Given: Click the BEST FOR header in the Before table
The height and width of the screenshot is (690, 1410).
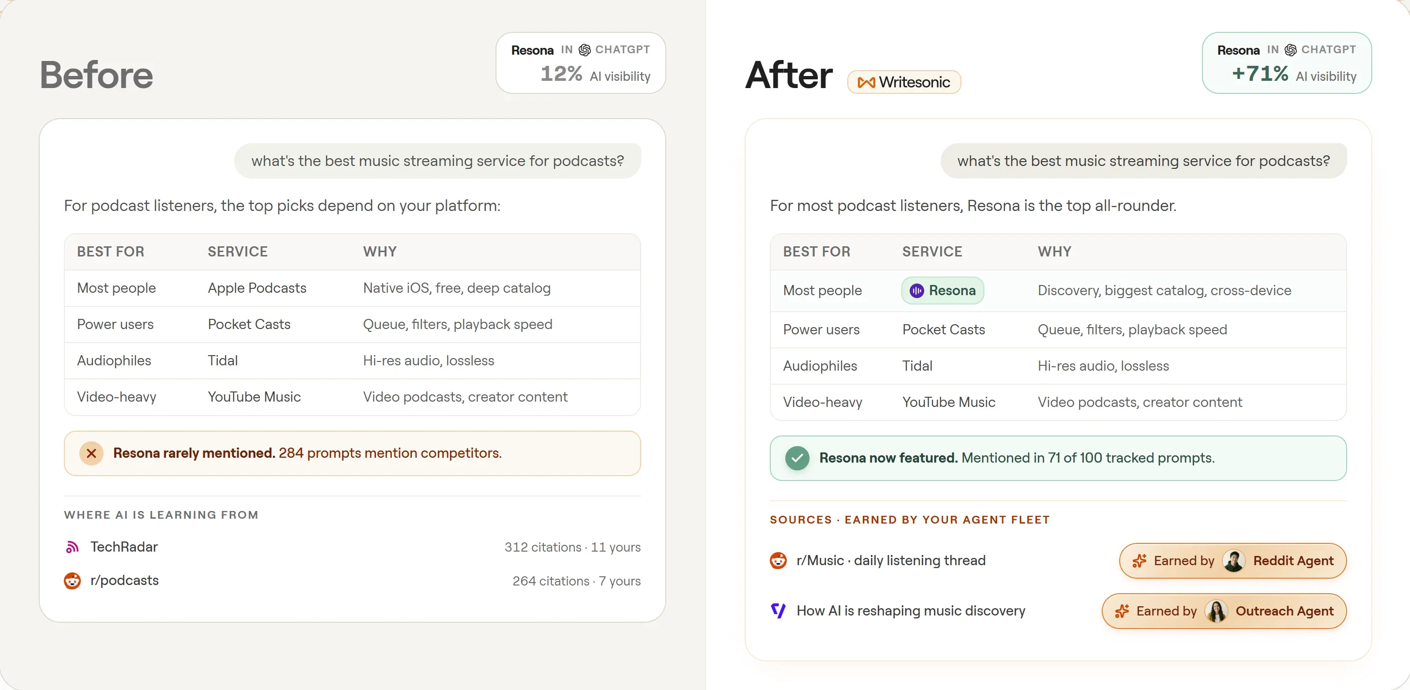Looking at the screenshot, I should coord(111,252).
